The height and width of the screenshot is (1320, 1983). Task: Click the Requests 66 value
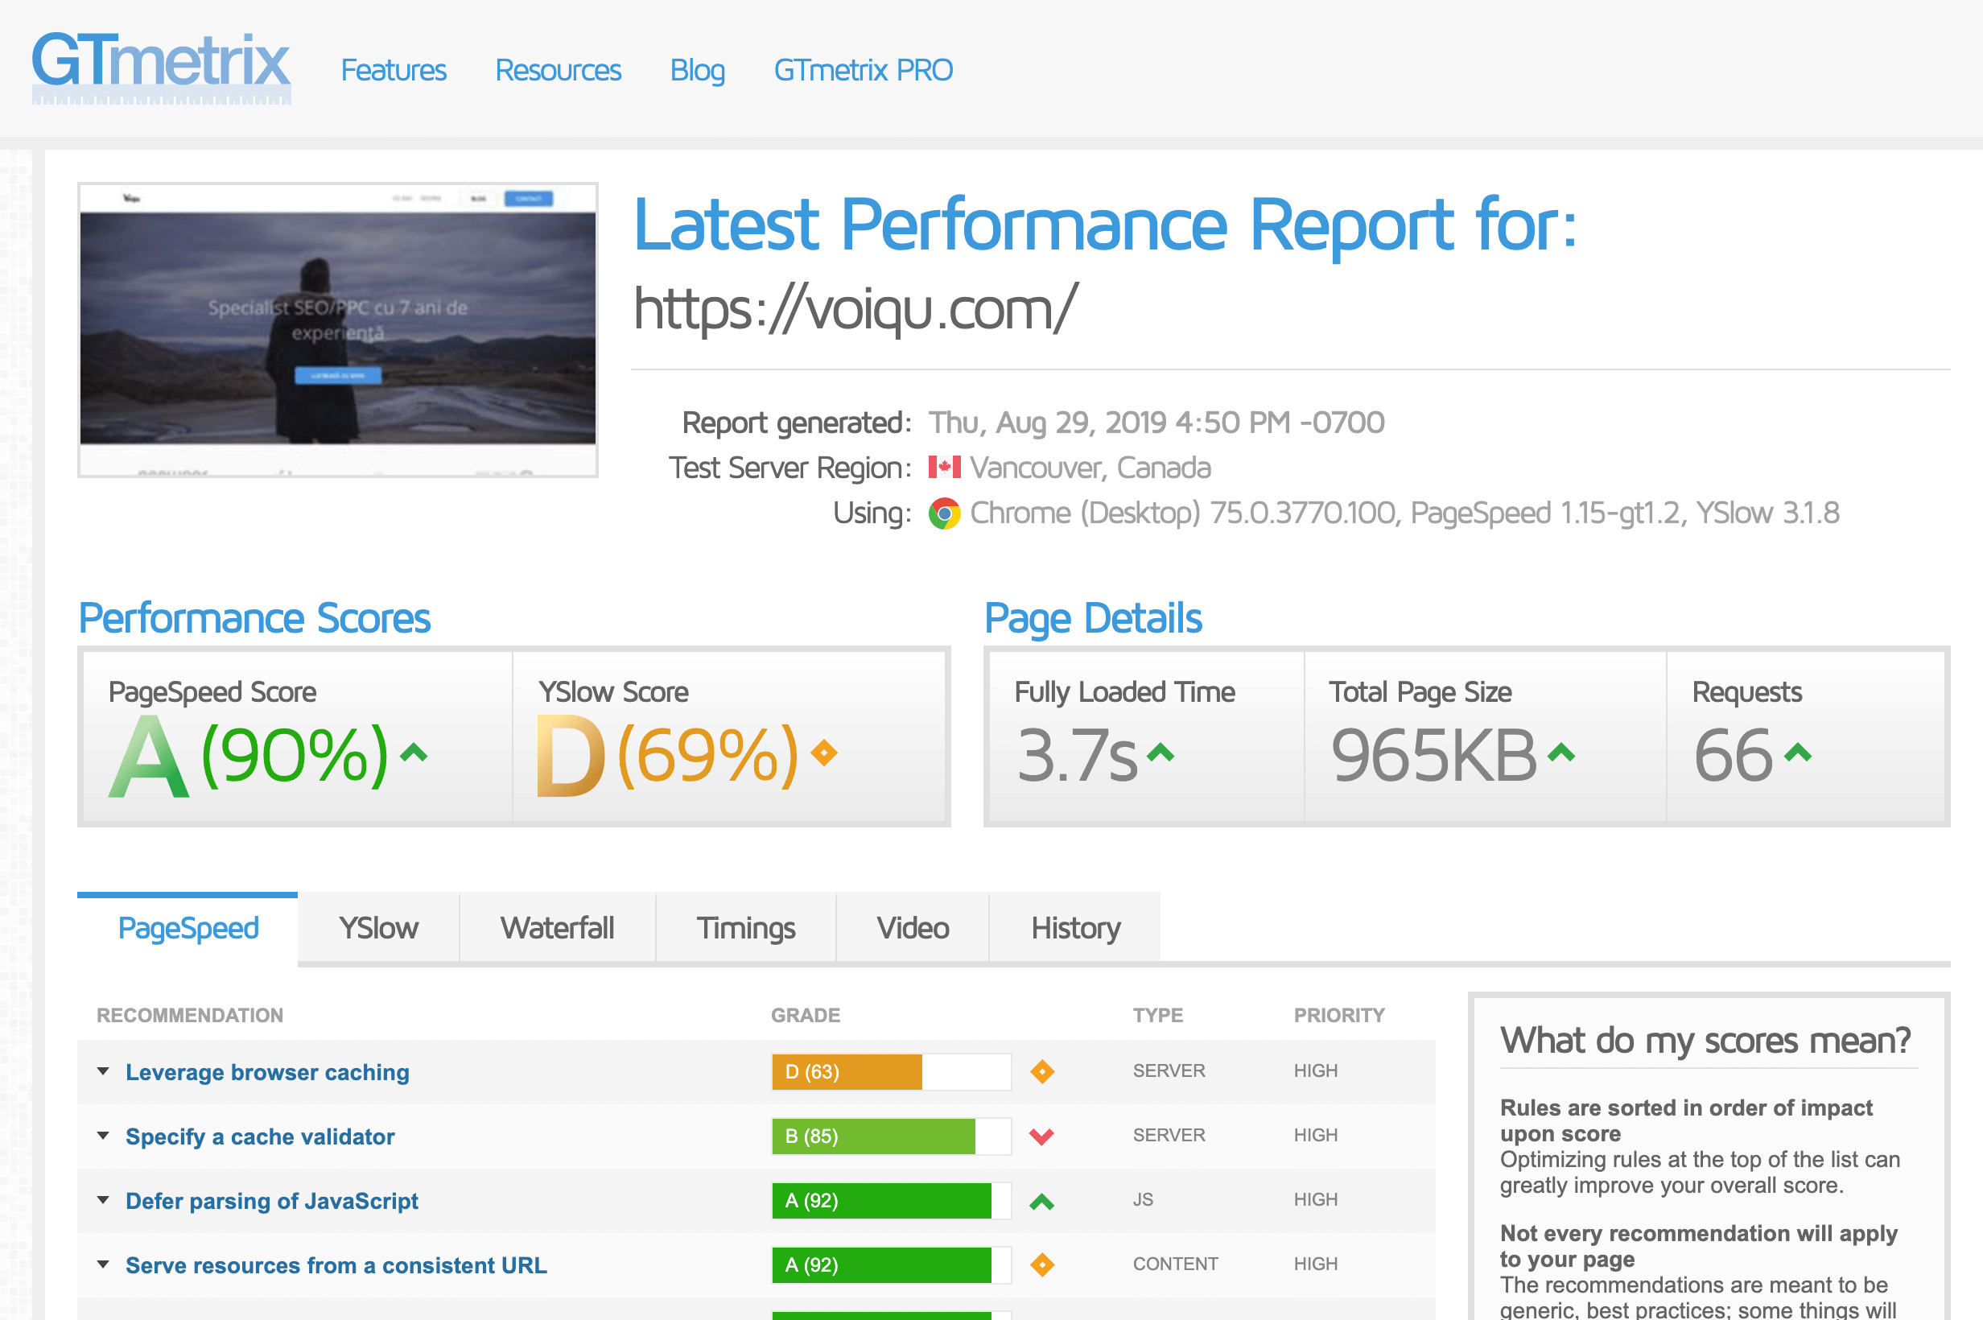pos(1733,755)
